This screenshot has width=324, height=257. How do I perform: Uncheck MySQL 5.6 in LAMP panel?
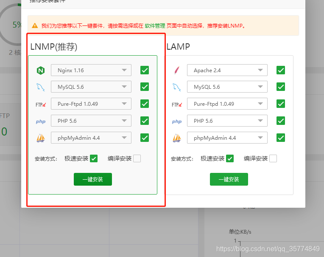coord(281,87)
